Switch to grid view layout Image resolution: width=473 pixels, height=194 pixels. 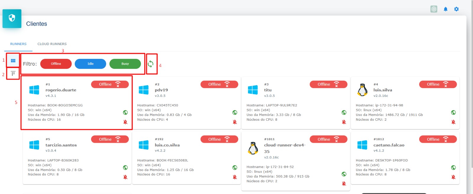pyautogui.click(x=13, y=61)
